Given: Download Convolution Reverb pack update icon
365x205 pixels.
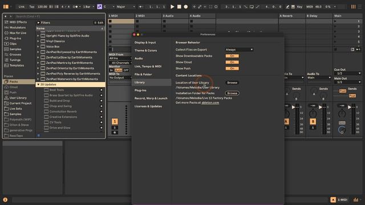Looking at the screenshot, I should [x=102, y=112].
